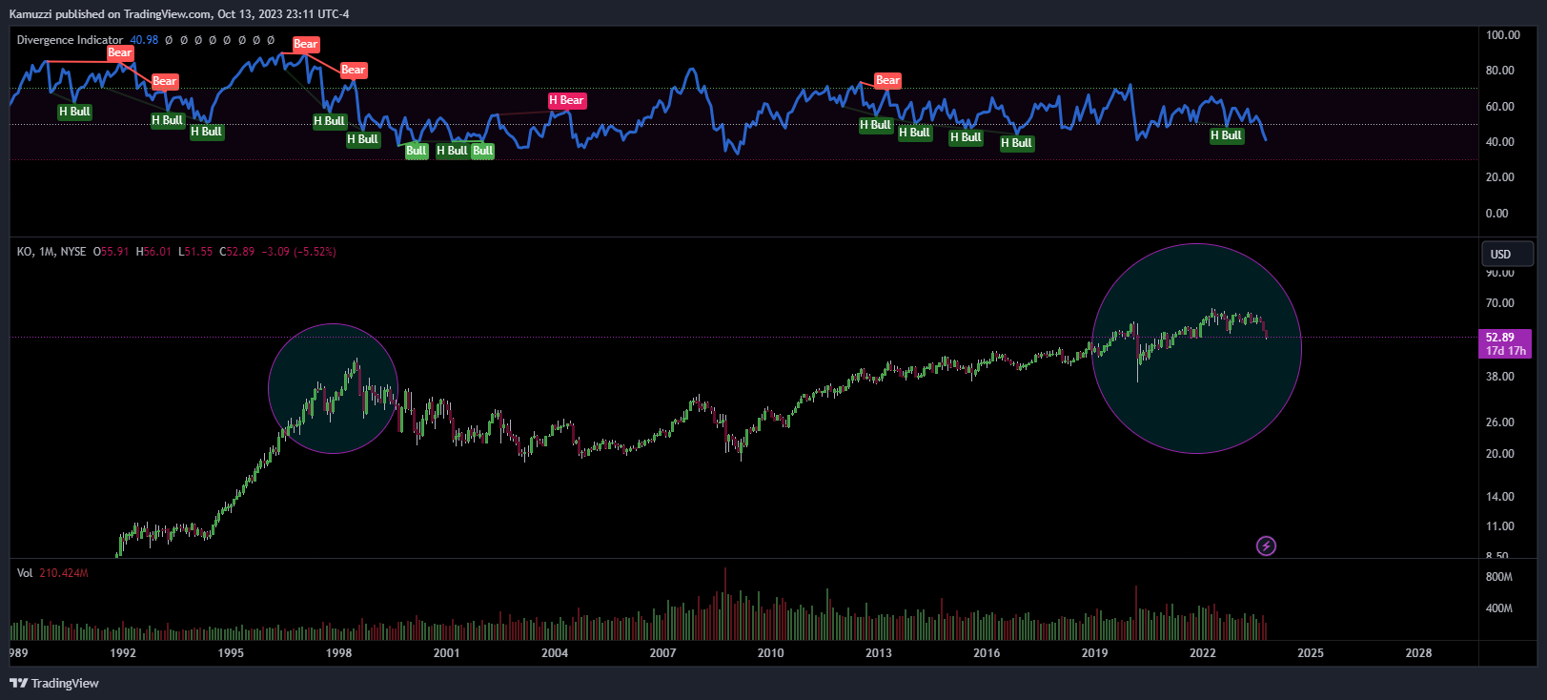Click the 2016 label on time axis
This screenshot has width=1547, height=700.
point(987,653)
